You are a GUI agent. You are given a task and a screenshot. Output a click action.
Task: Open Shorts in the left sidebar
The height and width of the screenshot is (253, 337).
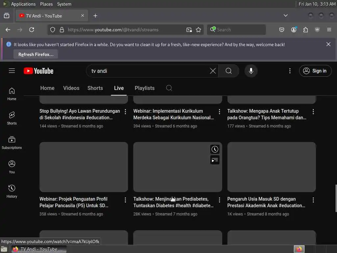tap(12, 118)
